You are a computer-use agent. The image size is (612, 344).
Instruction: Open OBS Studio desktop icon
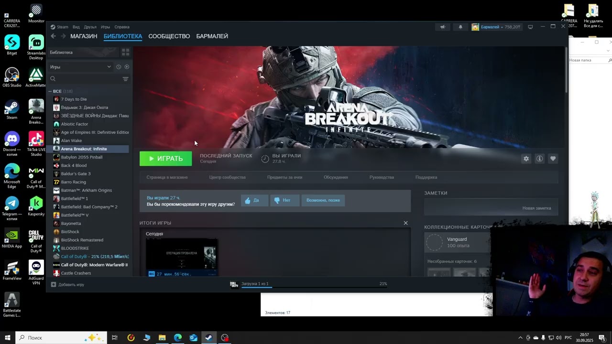tap(12, 77)
